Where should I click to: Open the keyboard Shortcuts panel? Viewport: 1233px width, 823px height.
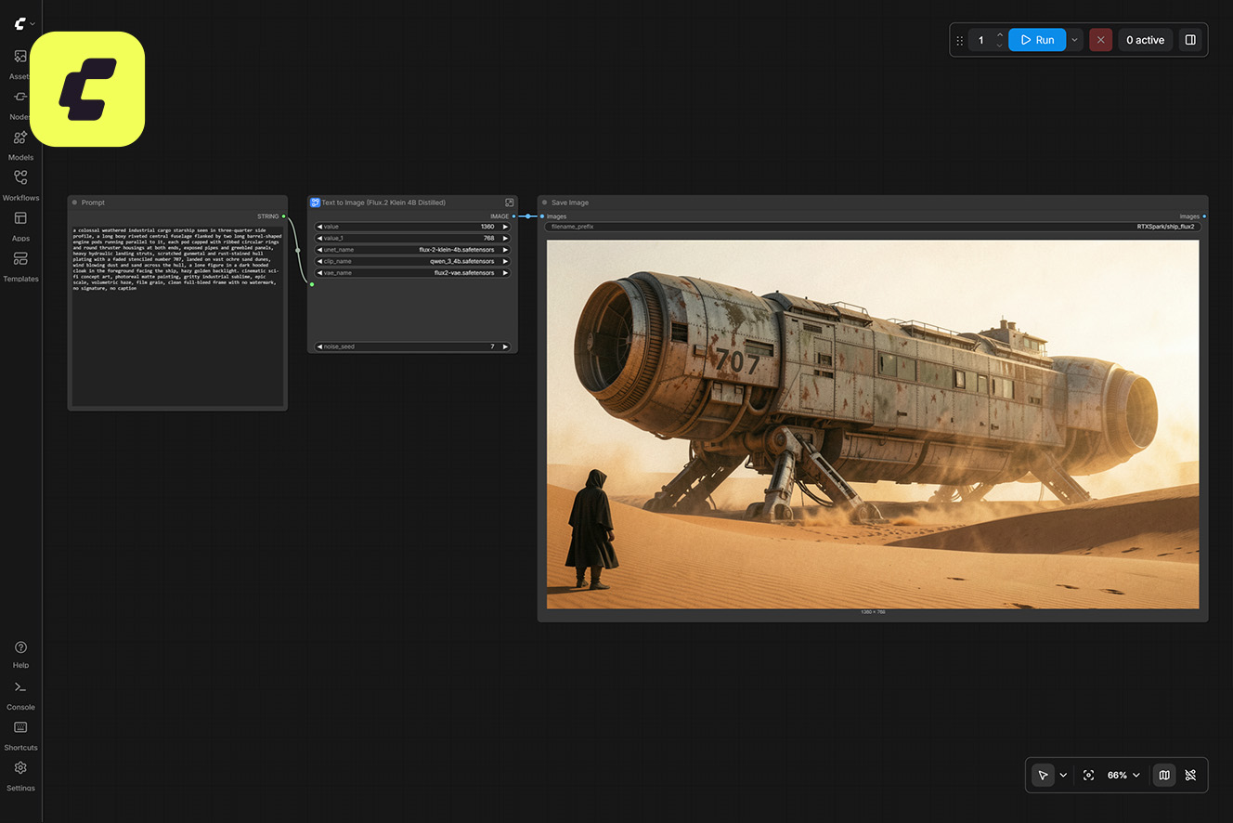pos(20,735)
